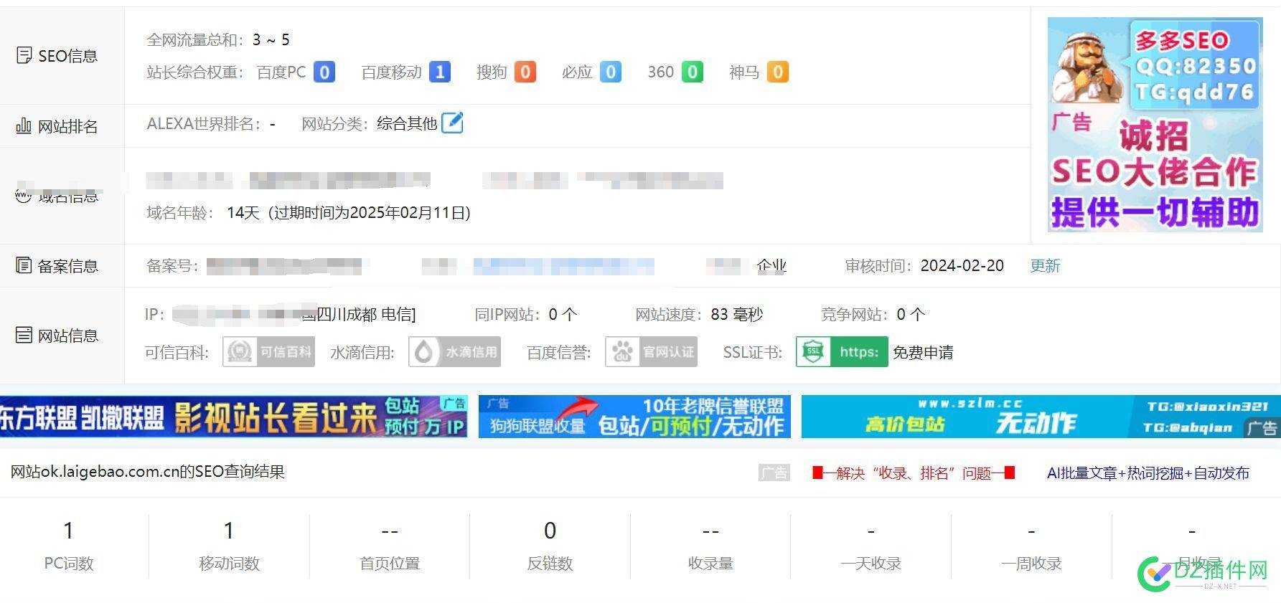Click the 备案信息 list icon
Screen dimensions: 1281x603
pyautogui.click(x=24, y=265)
